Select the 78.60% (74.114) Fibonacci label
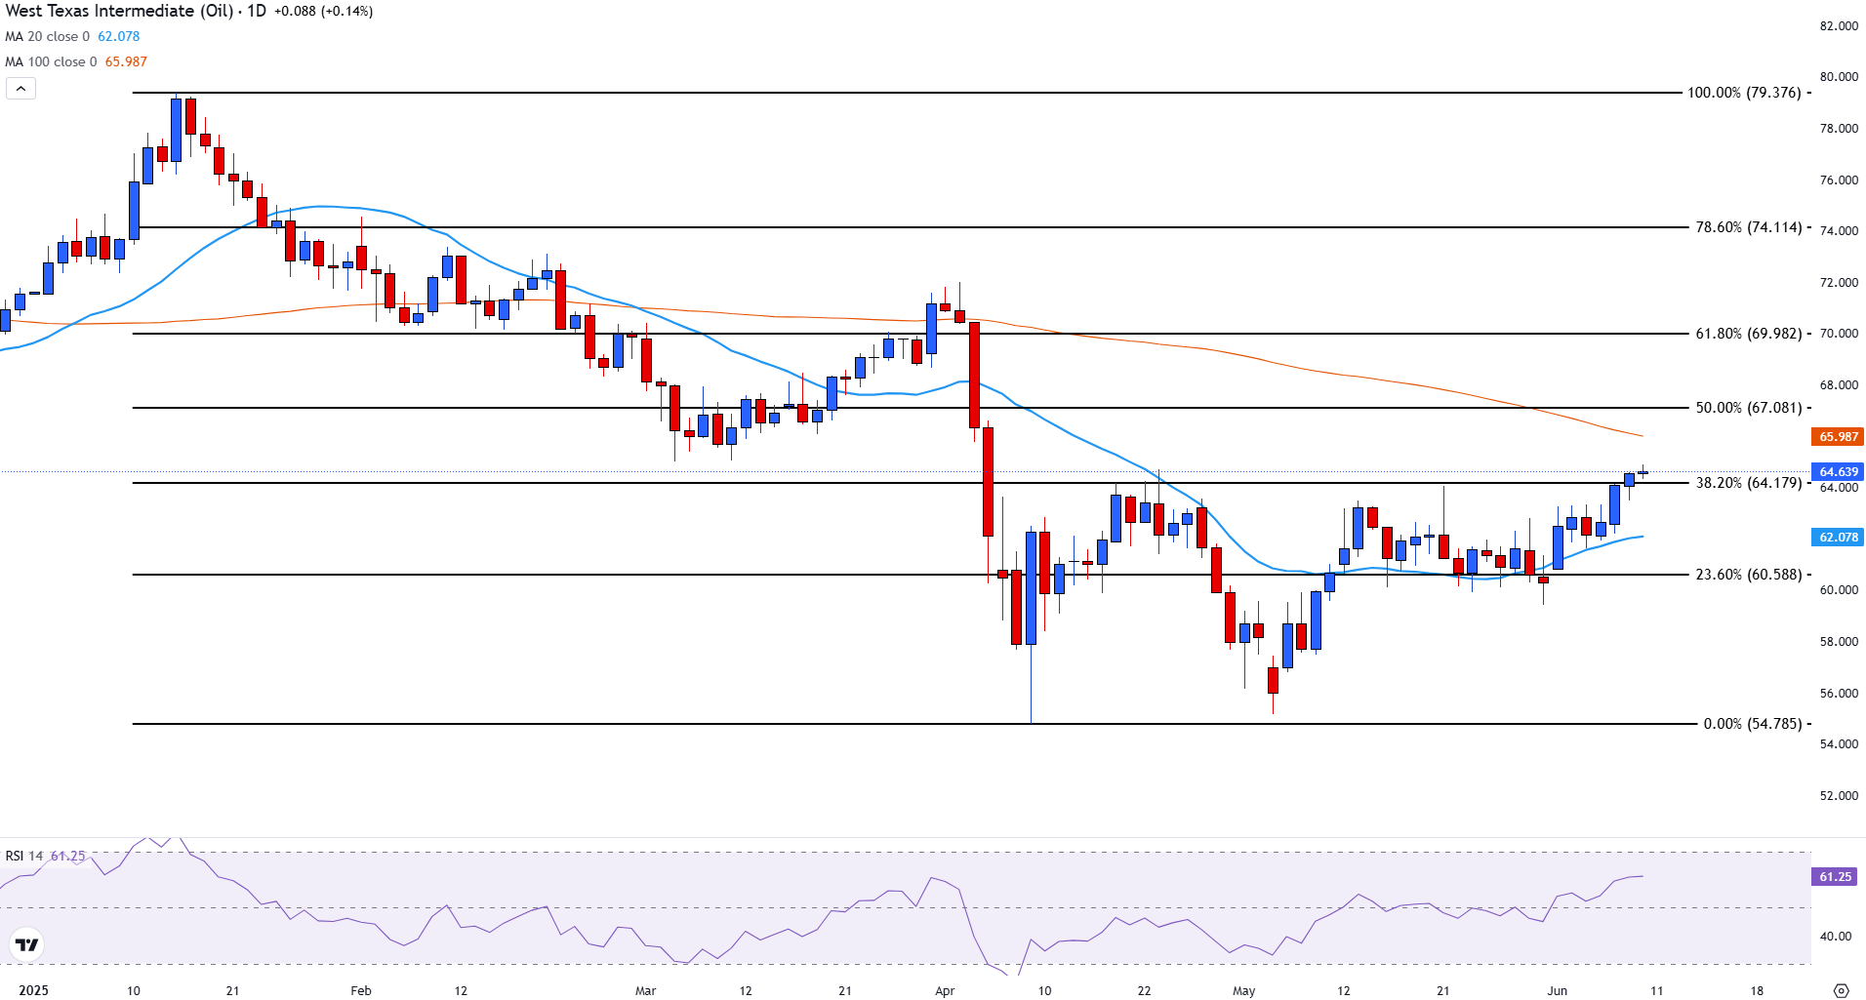This screenshot has width=1866, height=1000. point(1748,227)
